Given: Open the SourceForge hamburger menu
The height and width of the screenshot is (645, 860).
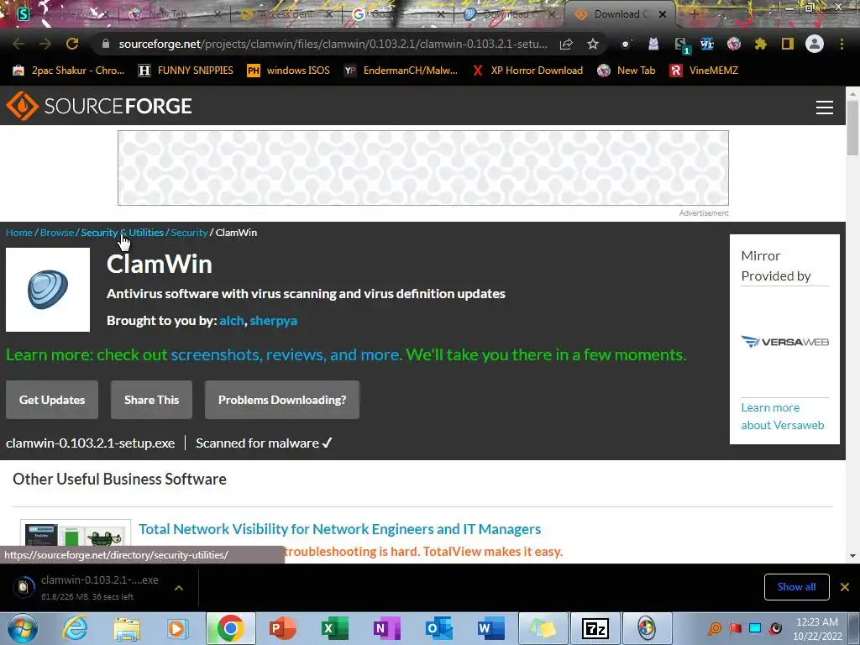Looking at the screenshot, I should pyautogui.click(x=825, y=107).
